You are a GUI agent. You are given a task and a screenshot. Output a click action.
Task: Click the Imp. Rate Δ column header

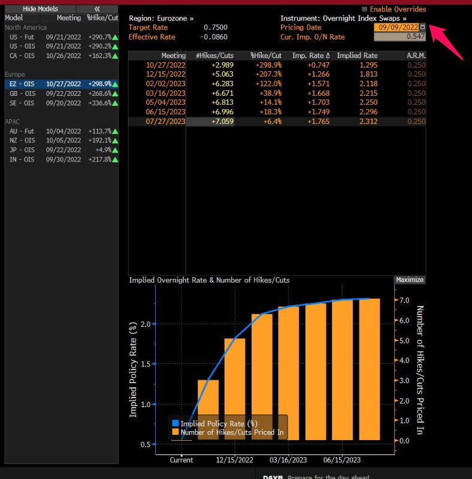(311, 56)
